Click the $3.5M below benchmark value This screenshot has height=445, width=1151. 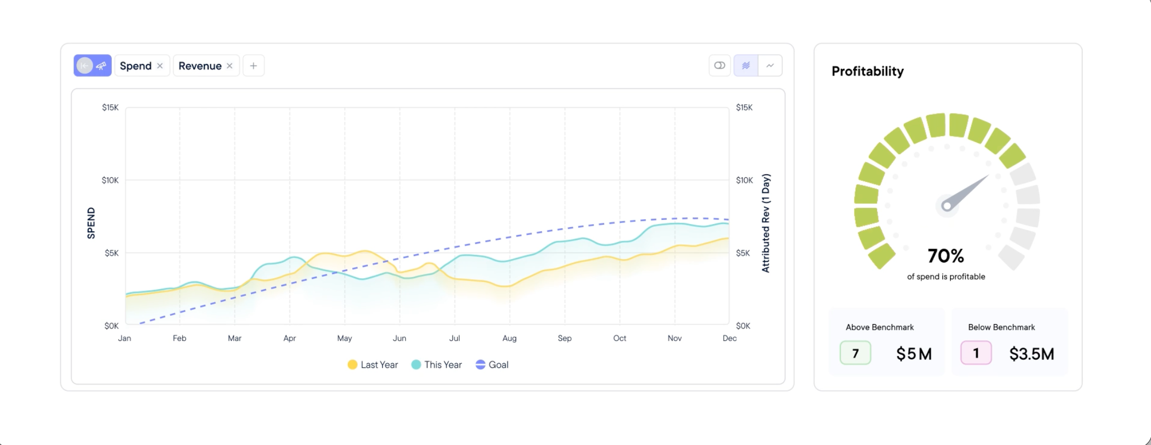point(1032,354)
